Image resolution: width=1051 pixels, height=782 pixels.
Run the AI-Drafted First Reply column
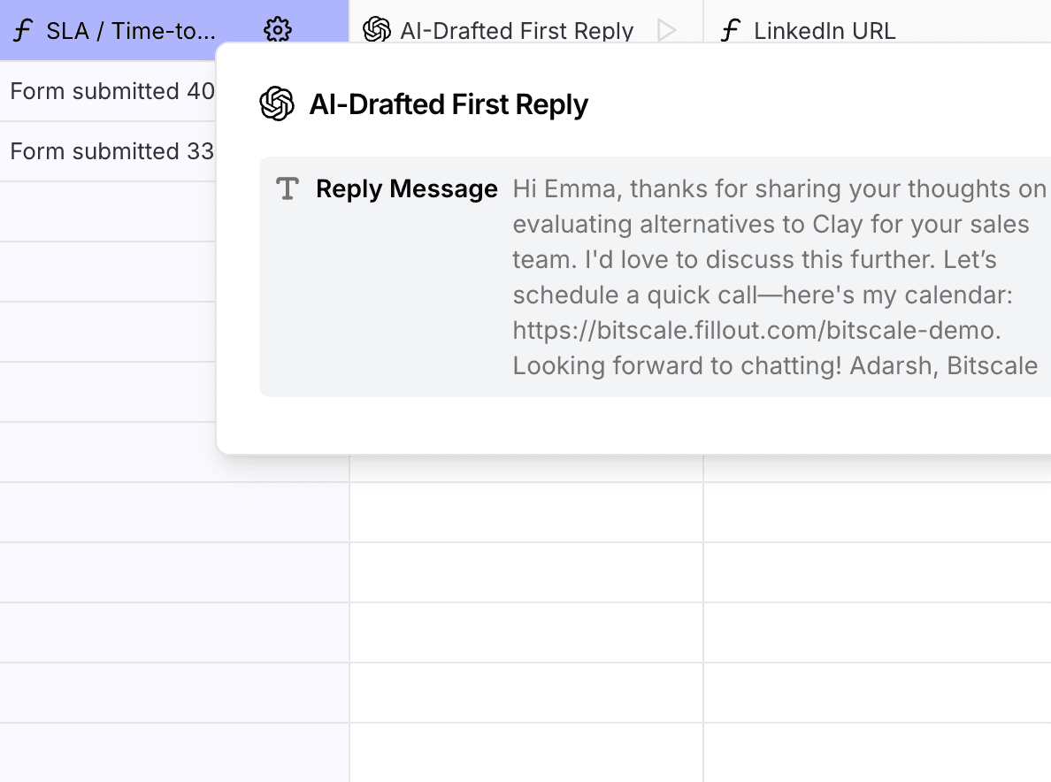click(666, 30)
